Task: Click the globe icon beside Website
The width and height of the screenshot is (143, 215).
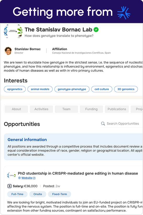Action: [x=19, y=178]
